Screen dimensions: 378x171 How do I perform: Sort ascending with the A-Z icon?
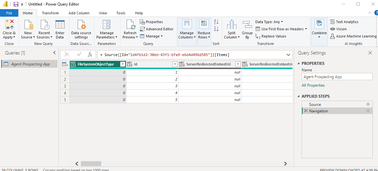[216, 21]
